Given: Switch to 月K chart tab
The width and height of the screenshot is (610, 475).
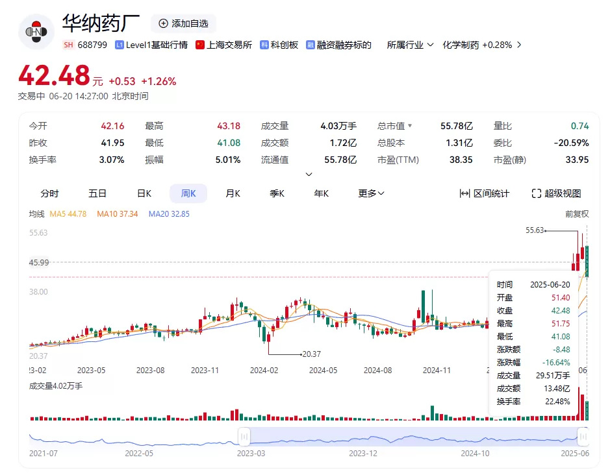Looking at the screenshot, I should 233,193.
